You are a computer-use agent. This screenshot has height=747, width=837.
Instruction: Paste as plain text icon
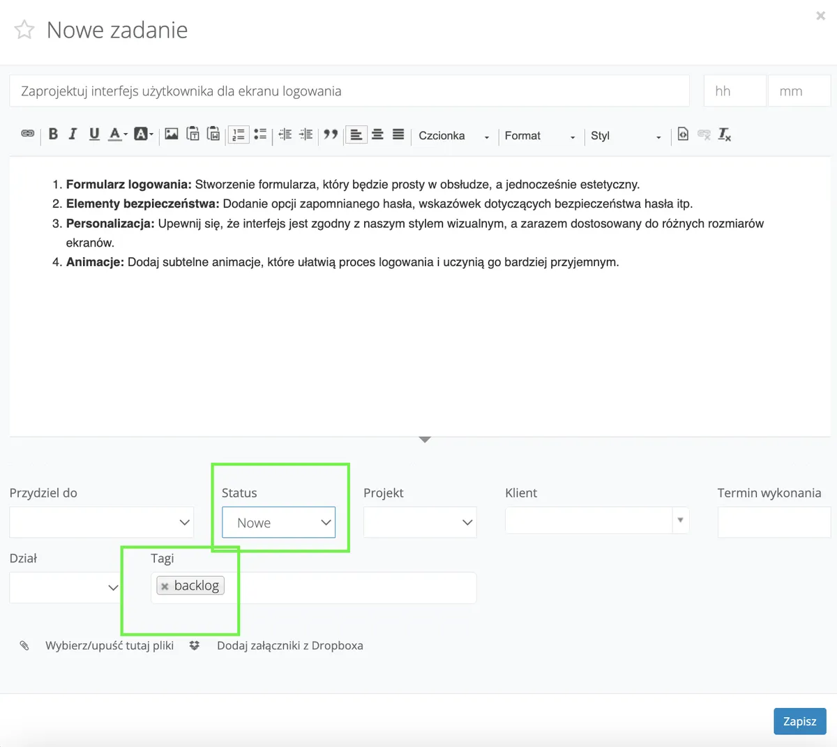(x=193, y=134)
